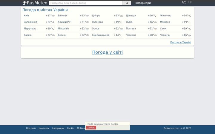Open Про сайт footer link
The image size is (215, 134).
tap(31, 128)
